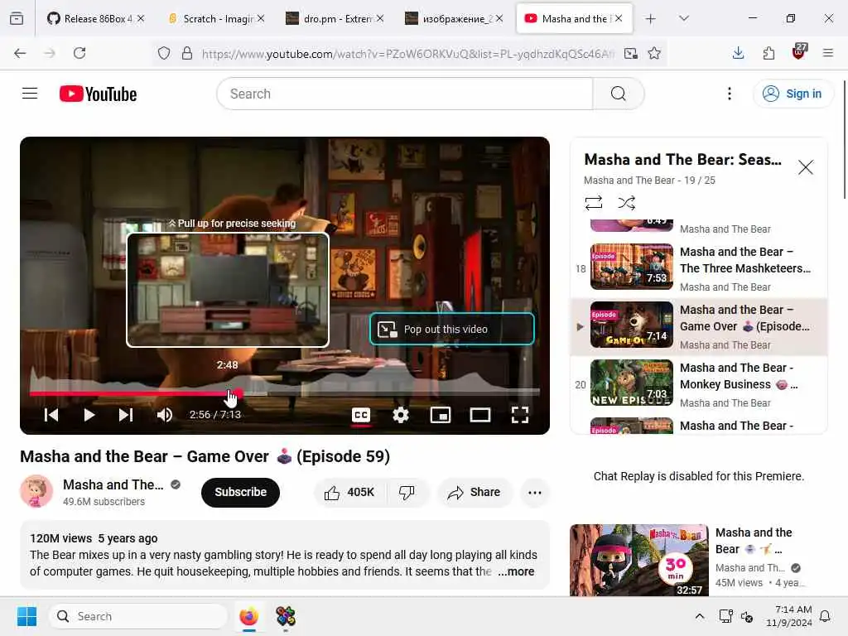
Task: Open Firefox View icon
Action: pyautogui.click(x=17, y=18)
